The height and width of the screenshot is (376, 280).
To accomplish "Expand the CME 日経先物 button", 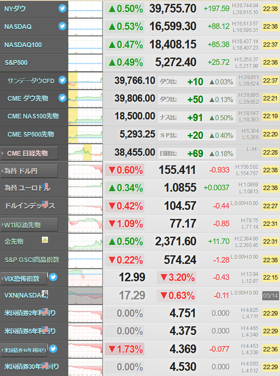I will point(29,153).
